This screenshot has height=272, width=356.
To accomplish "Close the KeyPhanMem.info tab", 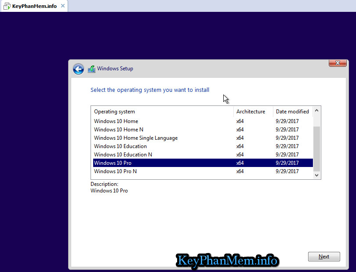I will [63, 6].
